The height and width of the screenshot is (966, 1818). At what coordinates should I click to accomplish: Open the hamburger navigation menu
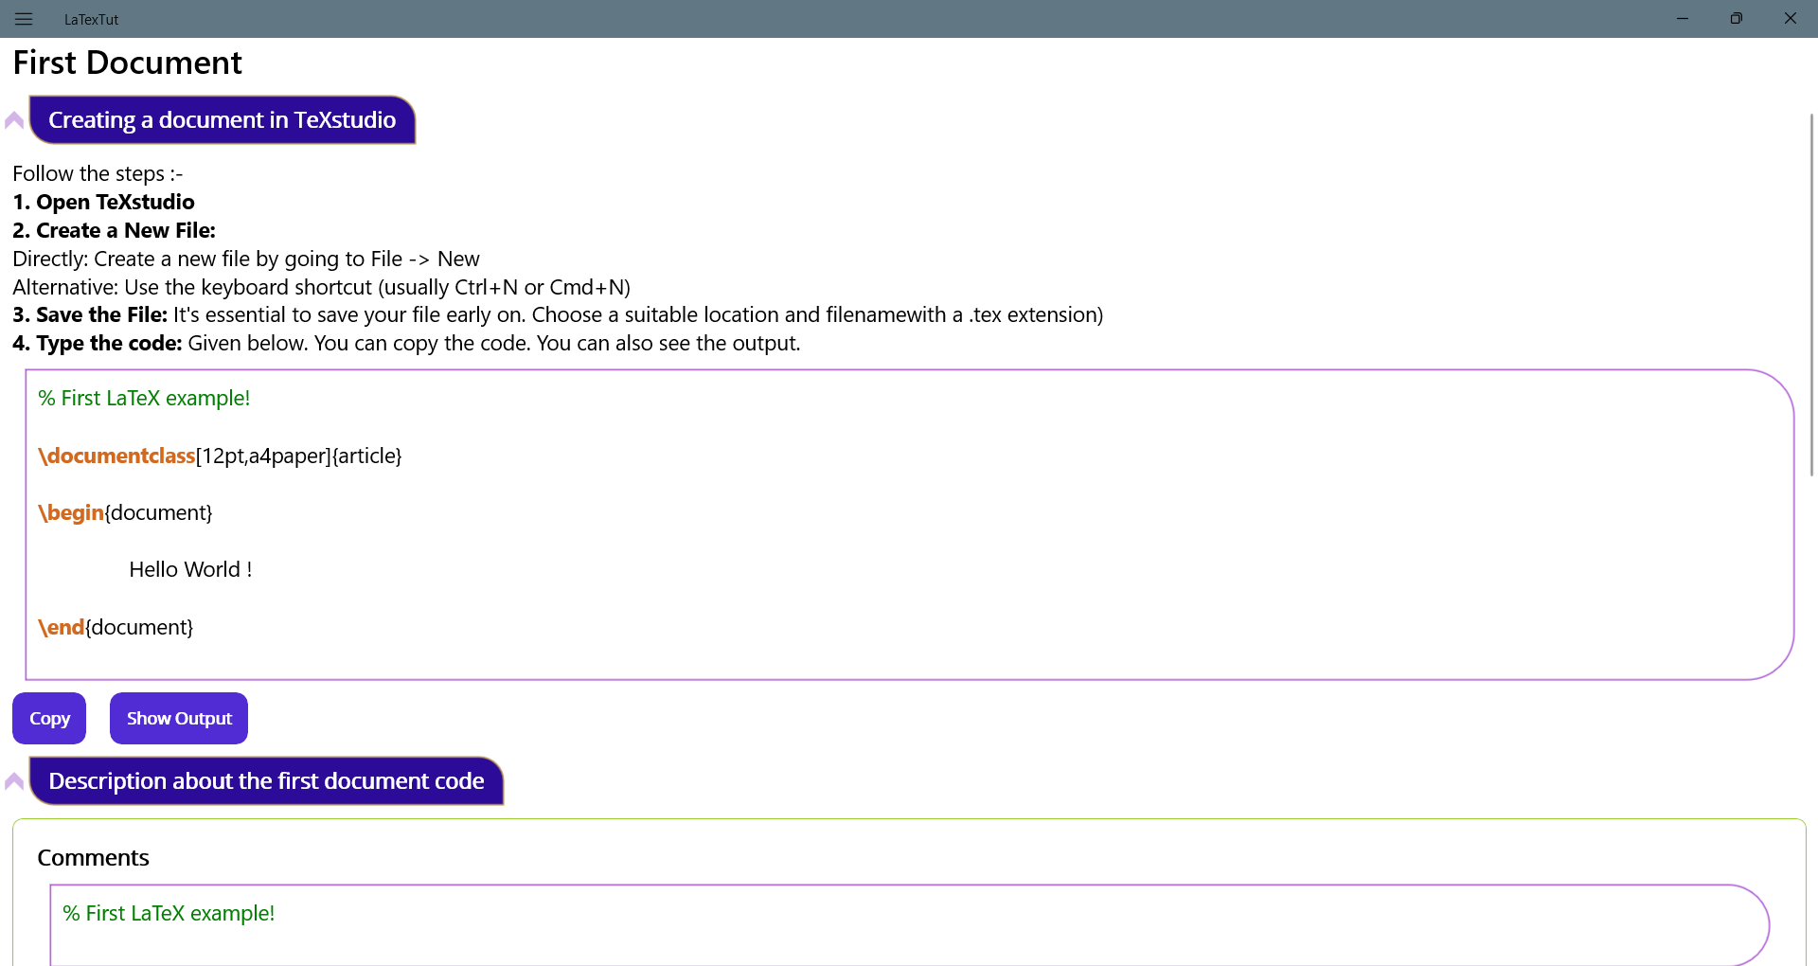(x=24, y=19)
